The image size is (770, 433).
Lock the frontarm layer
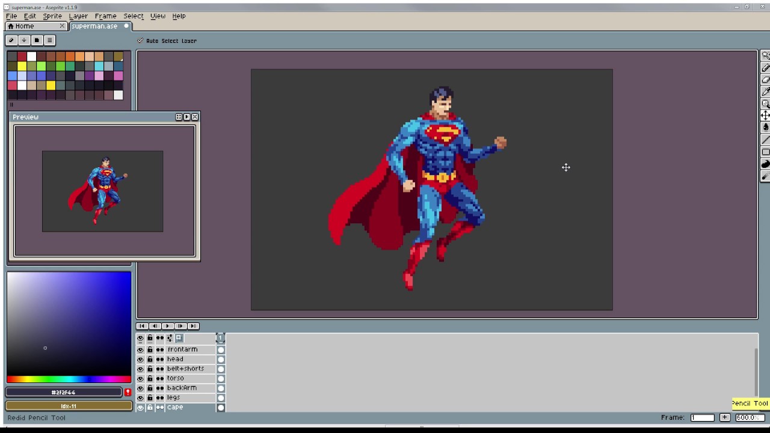(150, 349)
